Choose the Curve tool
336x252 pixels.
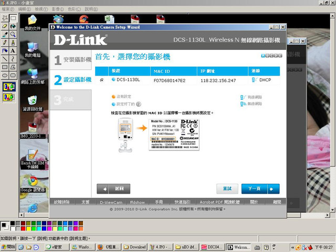pos(13,59)
